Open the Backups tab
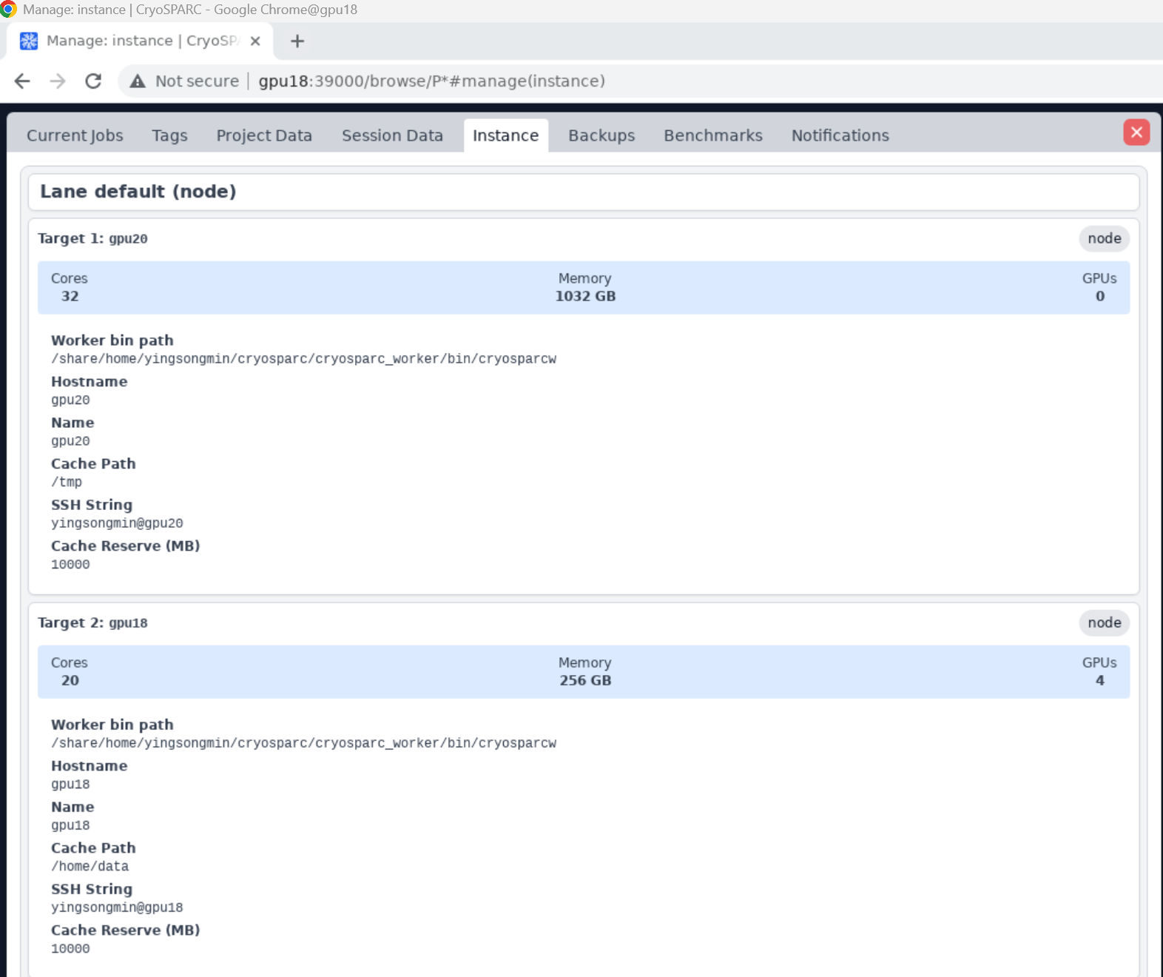This screenshot has height=977, width=1163. [601, 135]
